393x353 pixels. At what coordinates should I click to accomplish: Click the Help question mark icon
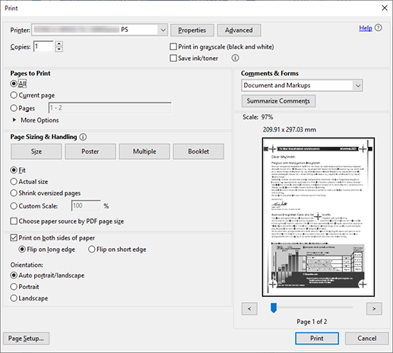click(379, 28)
